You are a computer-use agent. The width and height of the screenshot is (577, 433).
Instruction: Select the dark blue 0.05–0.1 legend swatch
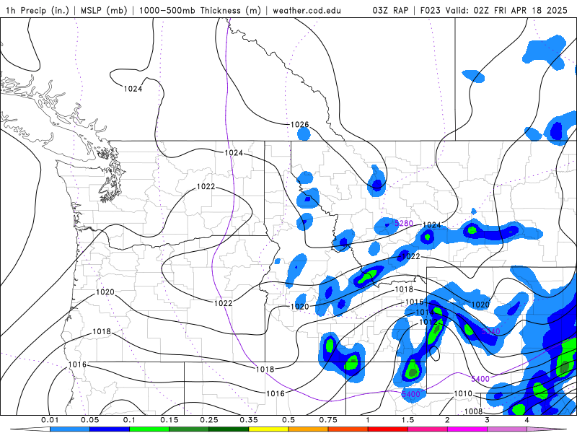click(110, 429)
